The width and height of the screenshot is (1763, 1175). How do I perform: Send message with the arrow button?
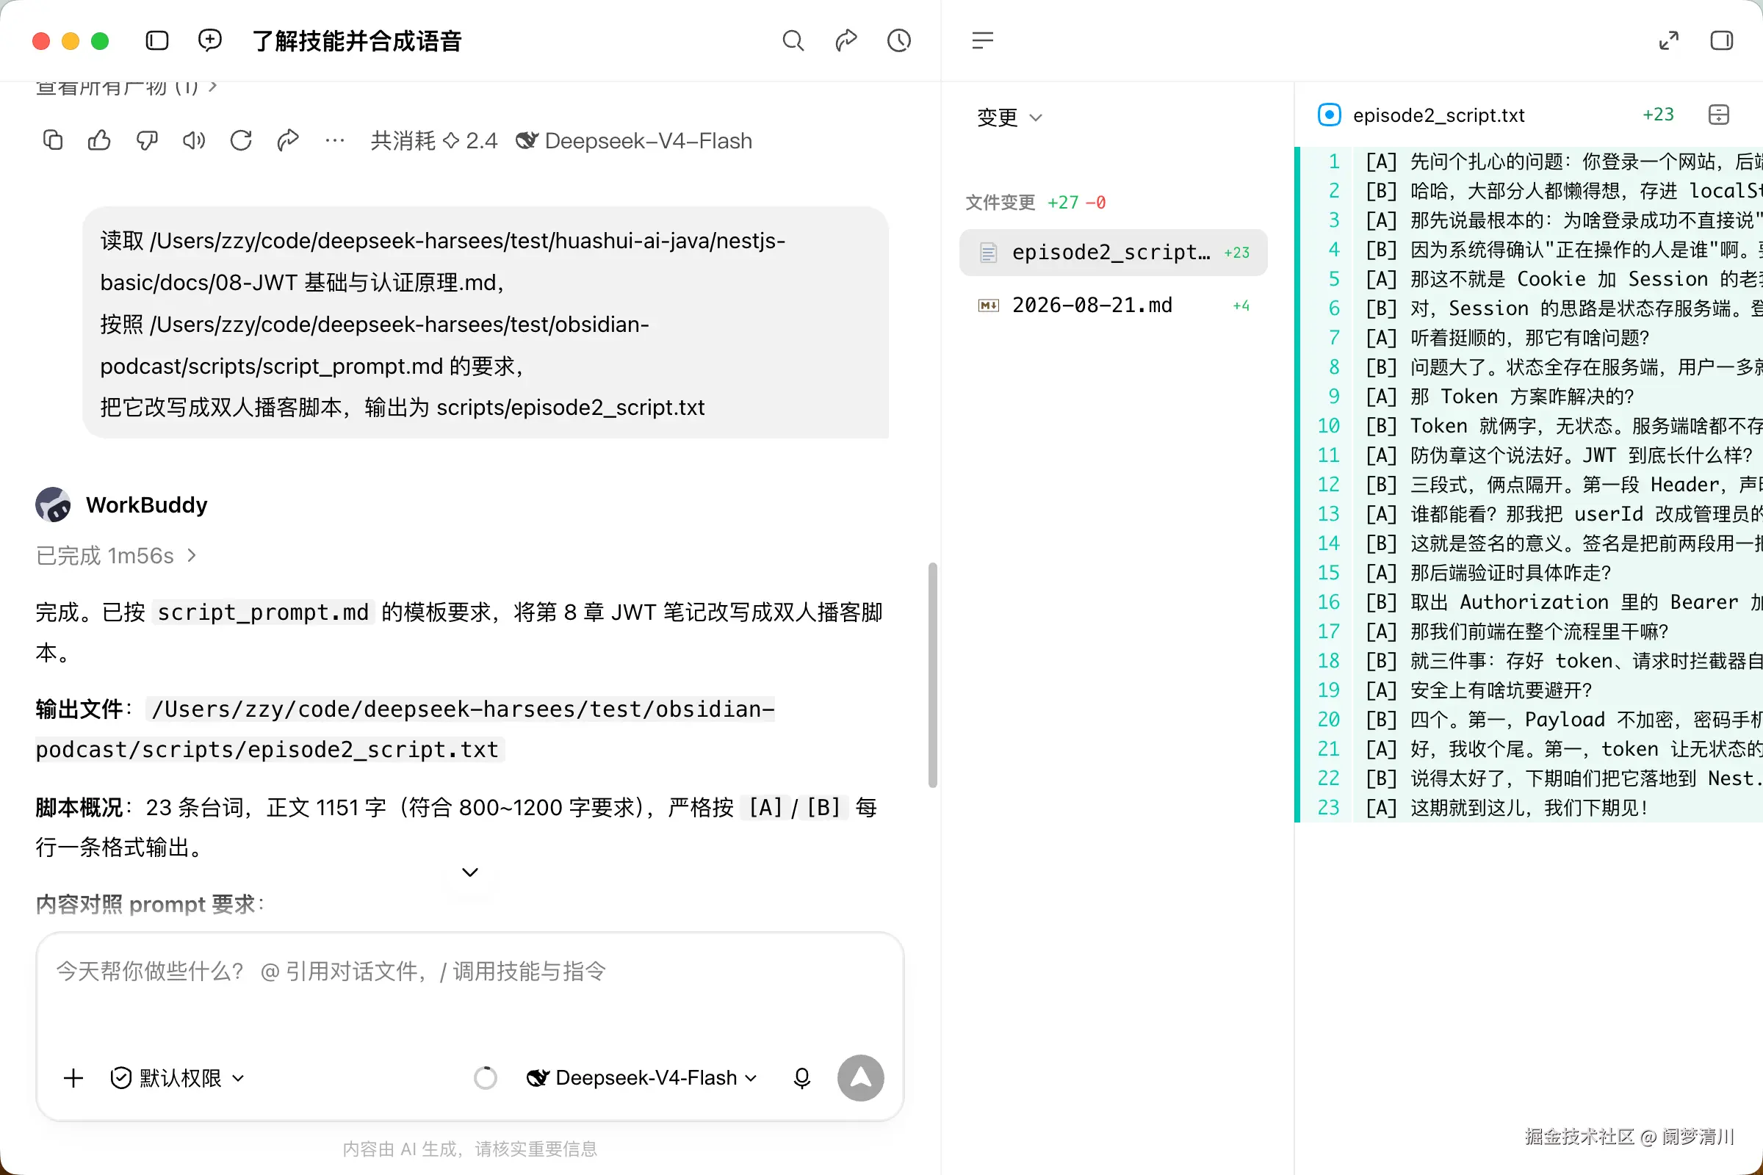click(x=860, y=1078)
